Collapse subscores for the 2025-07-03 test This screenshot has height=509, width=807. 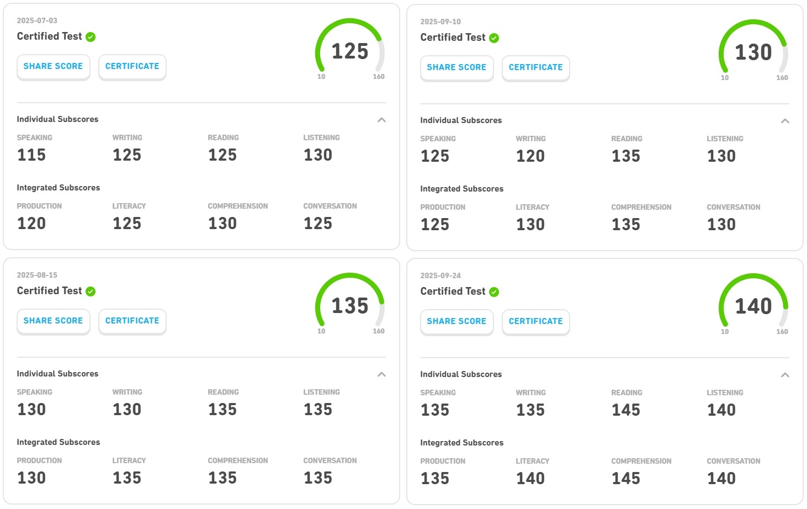pyautogui.click(x=381, y=120)
